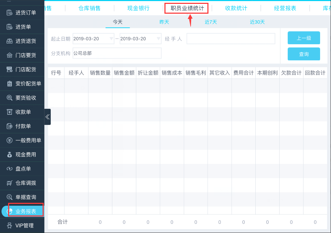Click the 单据查询 search icon

pos(10,197)
